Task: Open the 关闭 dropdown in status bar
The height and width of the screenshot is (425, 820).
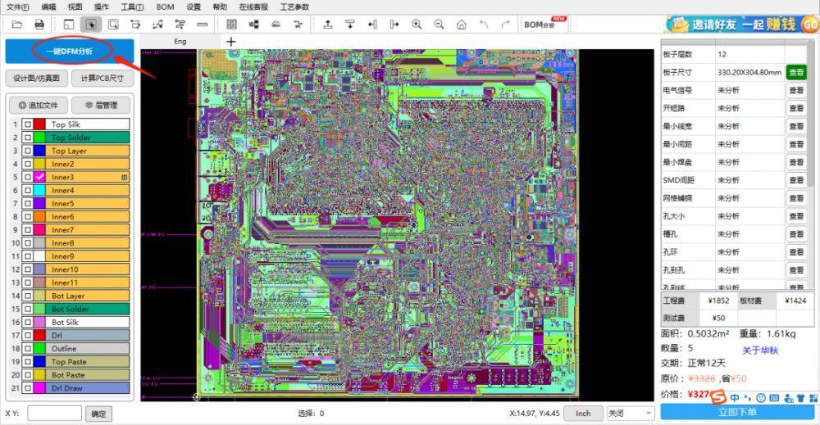Action: pos(630,414)
